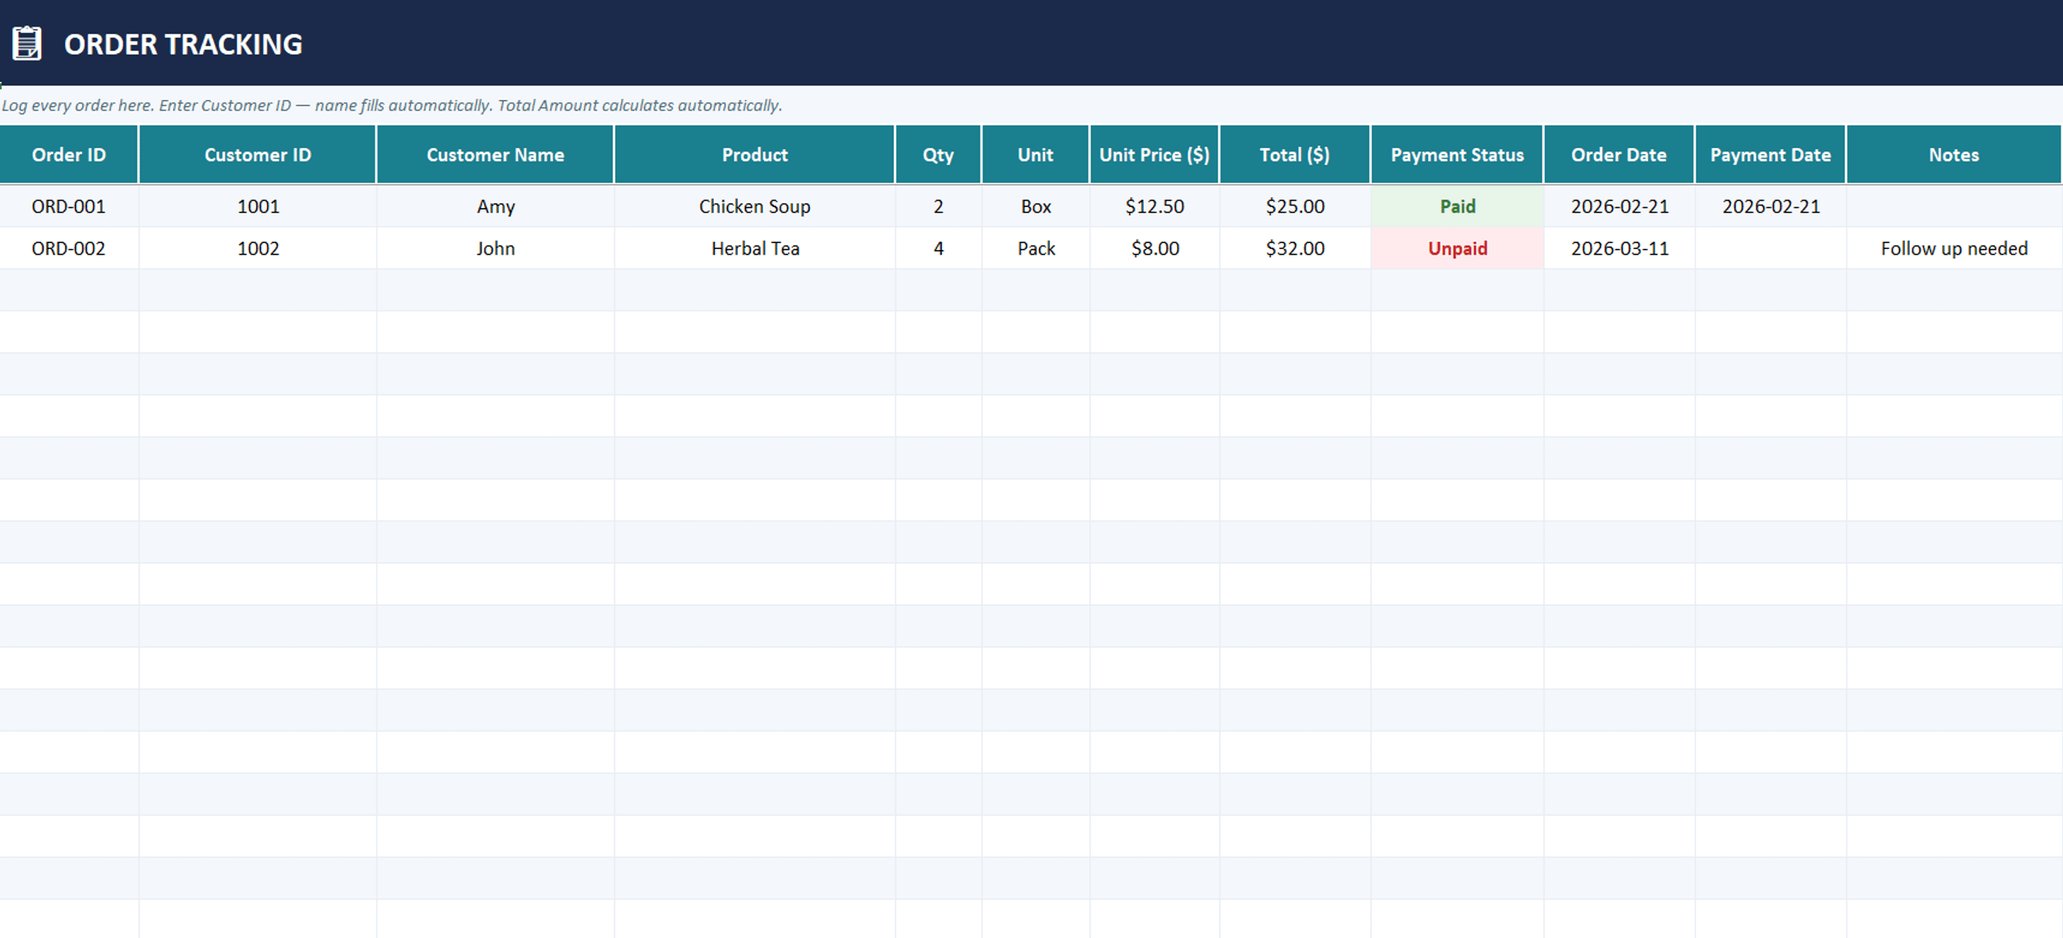Select the Qty column header
The height and width of the screenshot is (938, 2063).
pos(939,155)
